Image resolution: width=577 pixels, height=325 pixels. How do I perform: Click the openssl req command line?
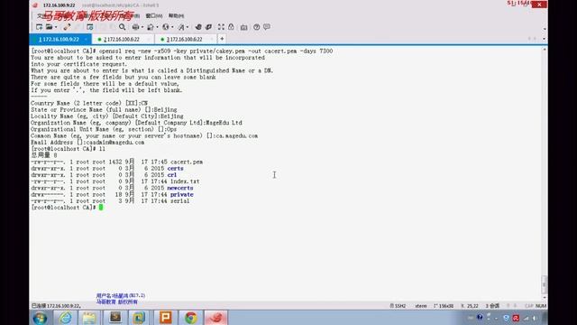point(182,51)
